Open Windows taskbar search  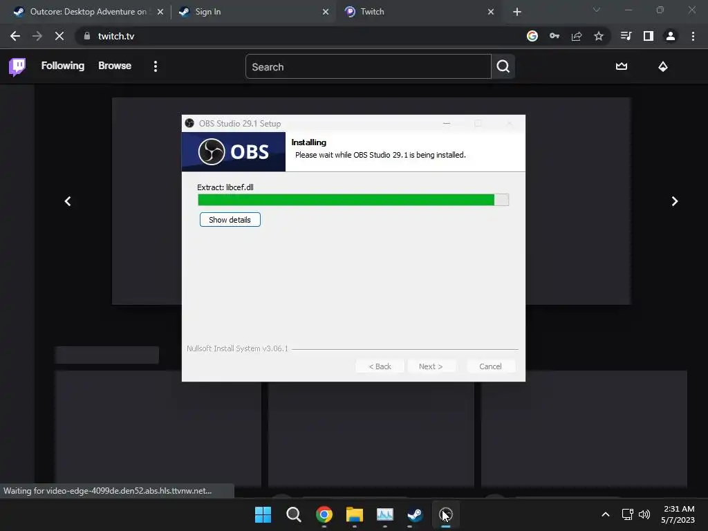(x=293, y=514)
